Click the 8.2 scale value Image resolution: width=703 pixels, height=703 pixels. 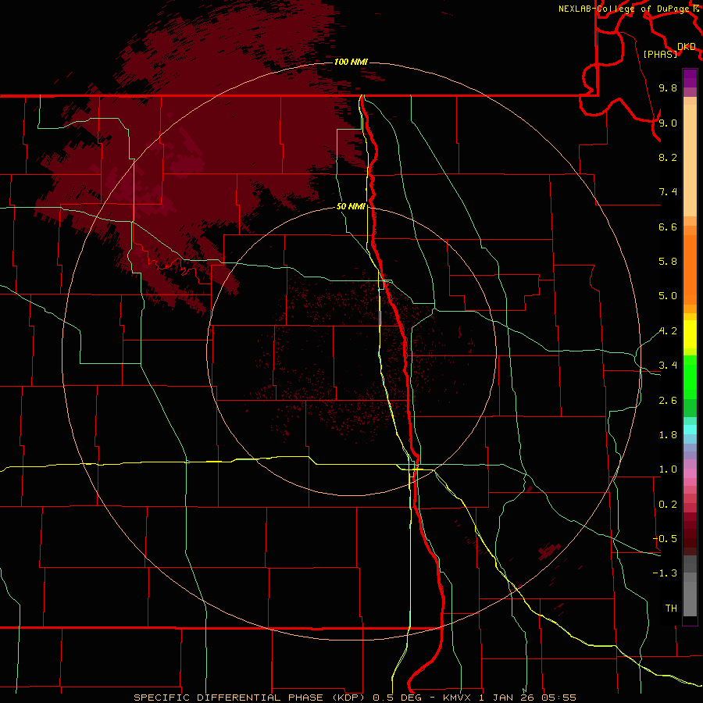click(x=668, y=157)
